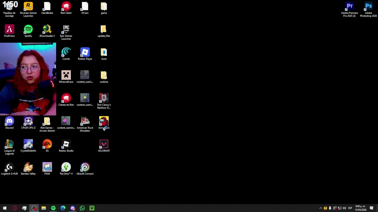
Task: Open the clock and date flyout
Action: click(x=360, y=208)
